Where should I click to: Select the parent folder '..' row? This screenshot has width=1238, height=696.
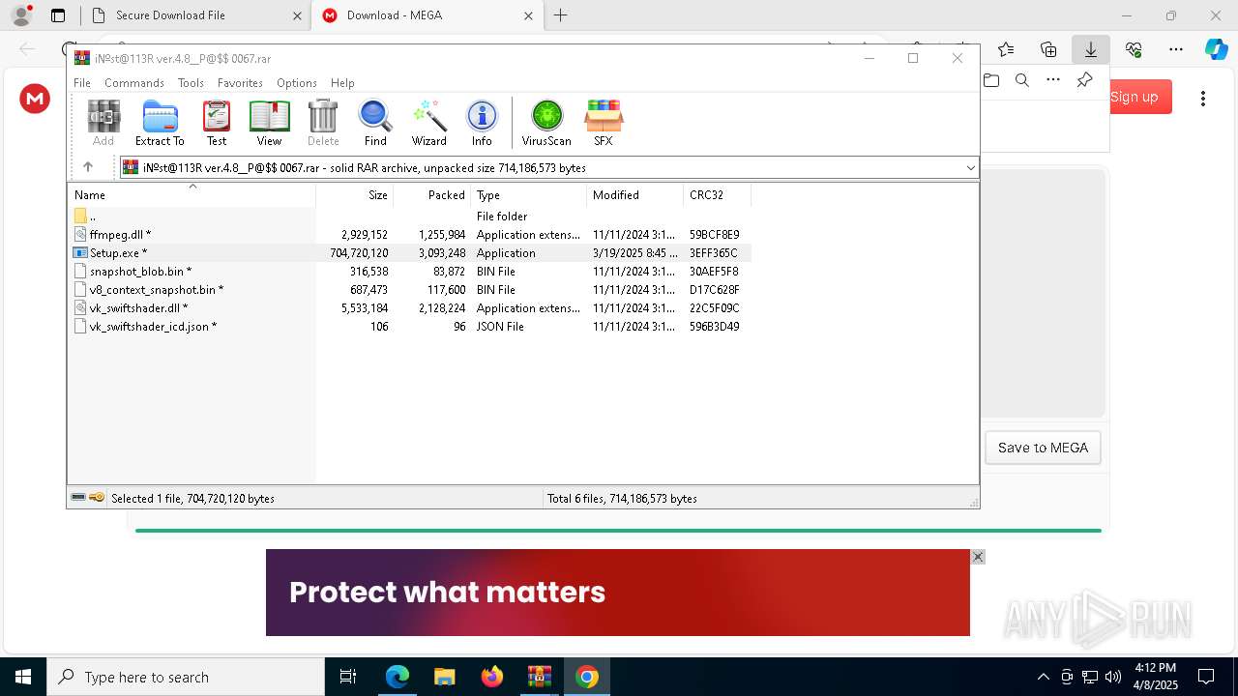point(409,217)
